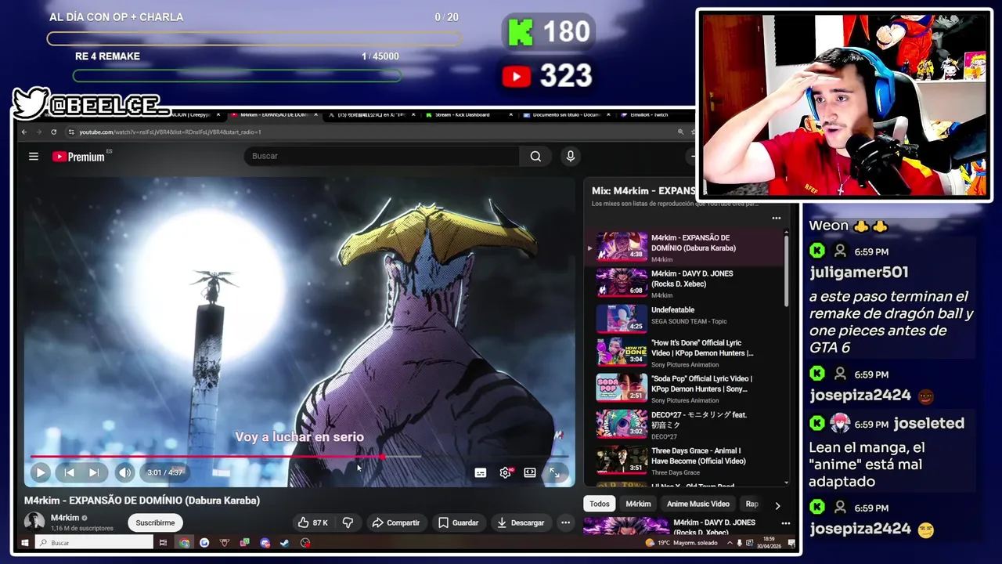This screenshot has height=564, width=1002.
Task: Play the paused video
Action: coord(41,472)
